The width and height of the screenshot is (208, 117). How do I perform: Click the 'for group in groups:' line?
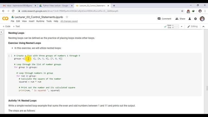tap(26, 67)
